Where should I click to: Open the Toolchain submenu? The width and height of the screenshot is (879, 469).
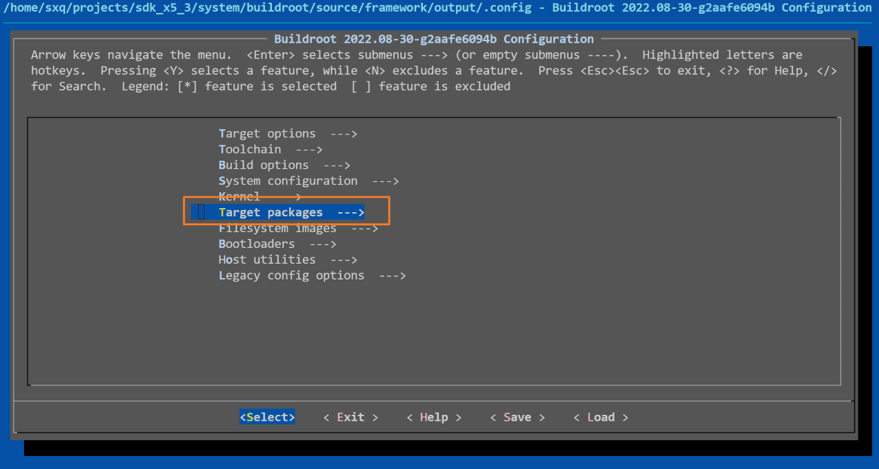[271, 150]
